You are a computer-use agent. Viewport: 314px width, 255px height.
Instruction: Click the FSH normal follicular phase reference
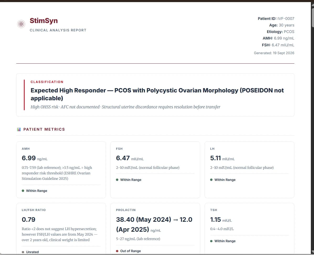(x=148, y=168)
